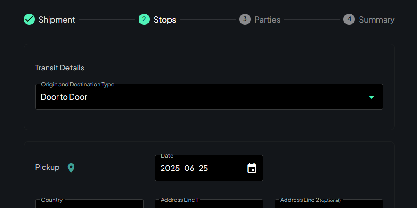Click the Shipment completed checkmark icon

point(29,19)
